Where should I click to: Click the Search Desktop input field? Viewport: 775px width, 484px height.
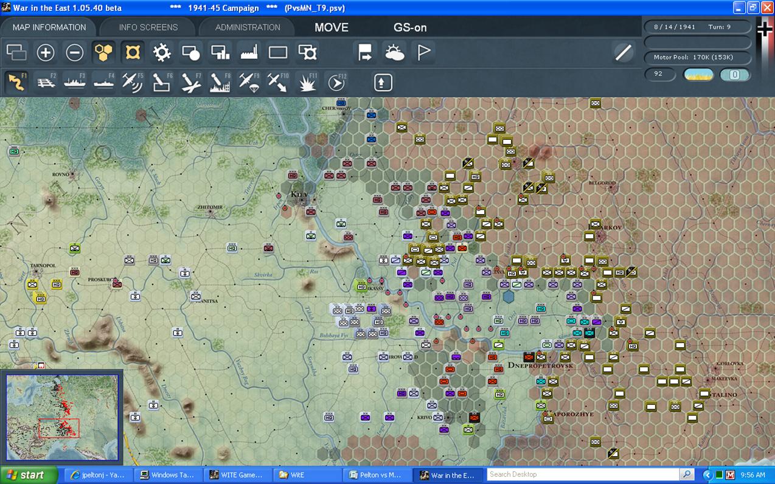(583, 474)
